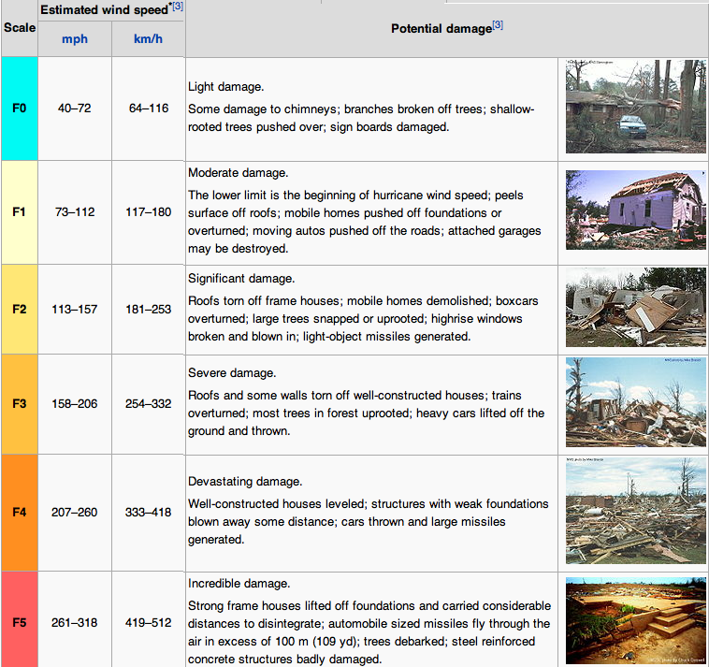Select the '117–180' km/h cell
Viewport: 709px width, 667px height.
click(x=149, y=212)
